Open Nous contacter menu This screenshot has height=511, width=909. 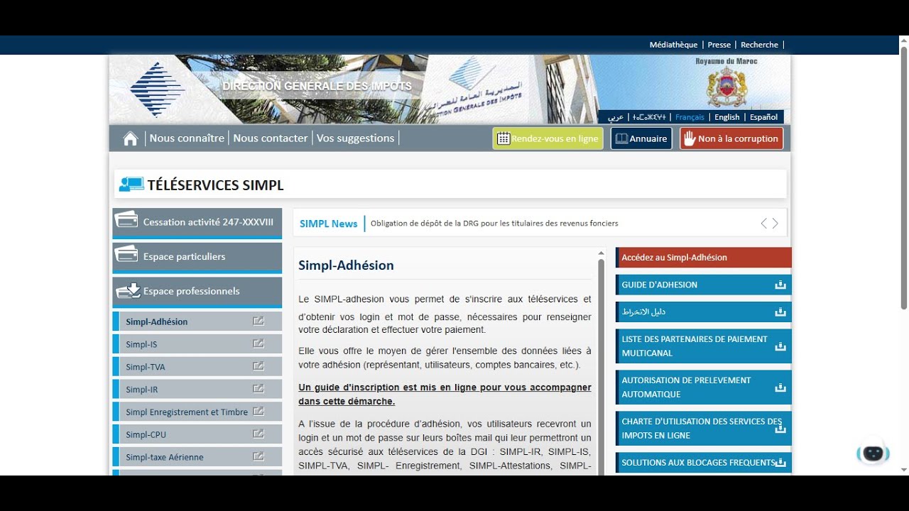[x=271, y=138]
